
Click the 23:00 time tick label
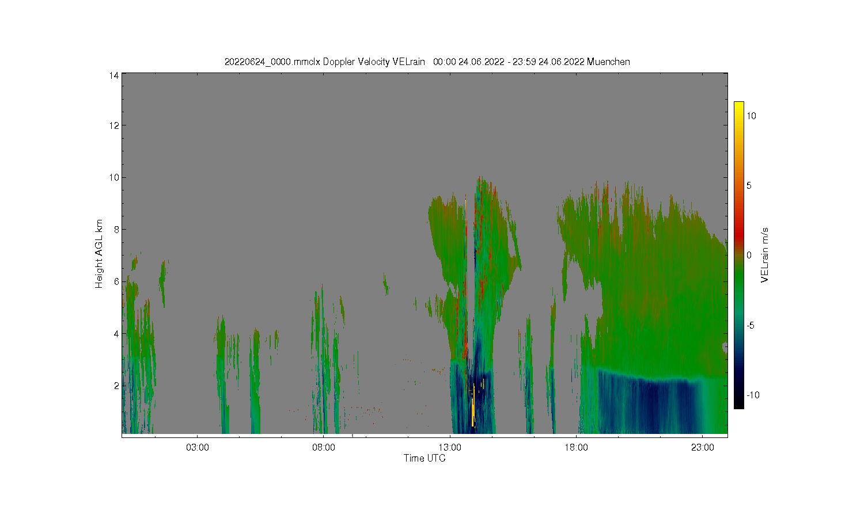tap(702, 447)
